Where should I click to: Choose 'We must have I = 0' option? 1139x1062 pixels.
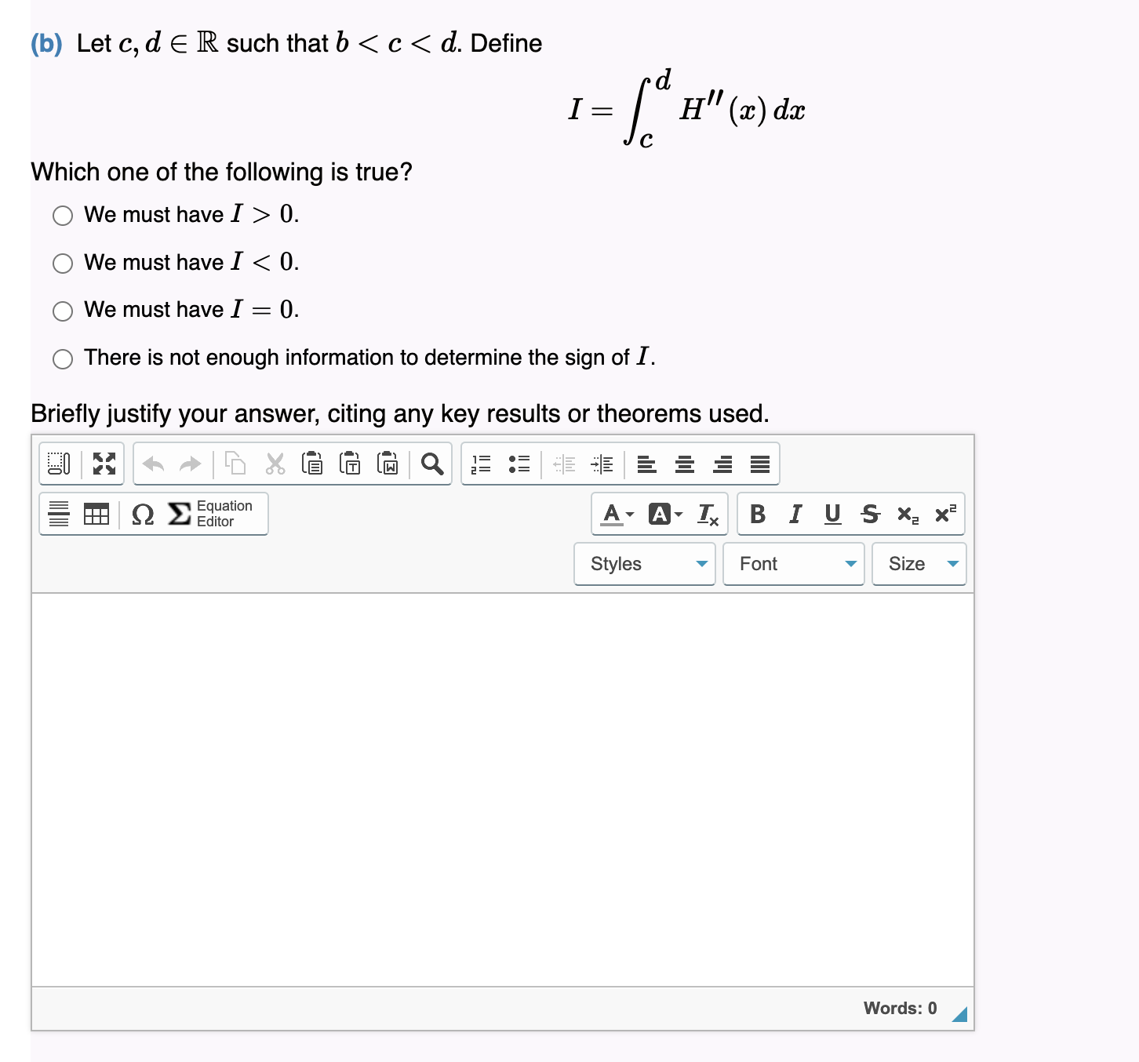pyautogui.click(x=63, y=311)
